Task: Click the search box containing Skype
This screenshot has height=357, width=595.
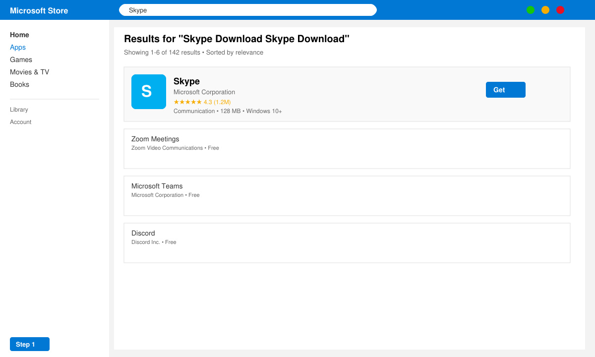Action: [x=248, y=10]
